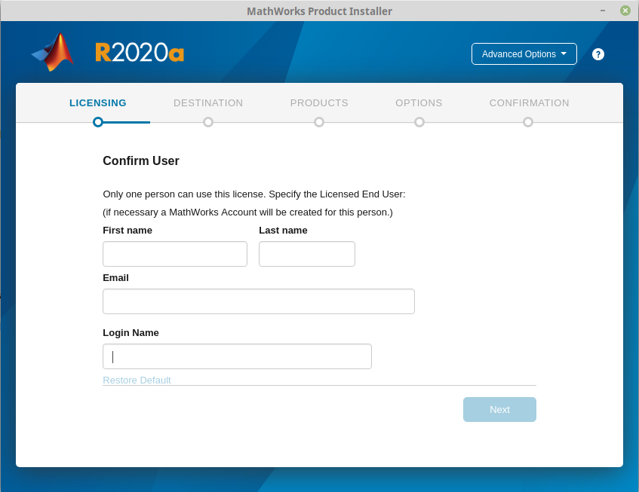Screen dimensions: 639x492
Task: Go to the Options step tab
Action: click(x=419, y=103)
